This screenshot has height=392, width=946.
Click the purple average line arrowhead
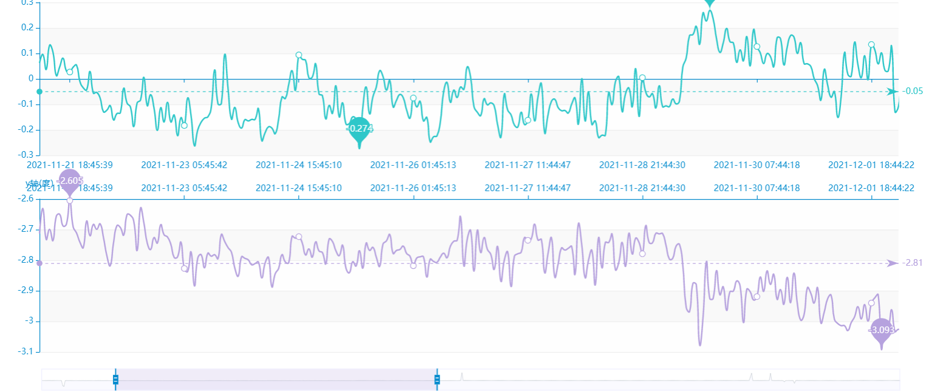click(892, 263)
